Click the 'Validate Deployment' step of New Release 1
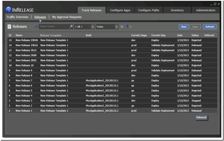The height and width of the screenshot is (141, 224). coord(163,110)
